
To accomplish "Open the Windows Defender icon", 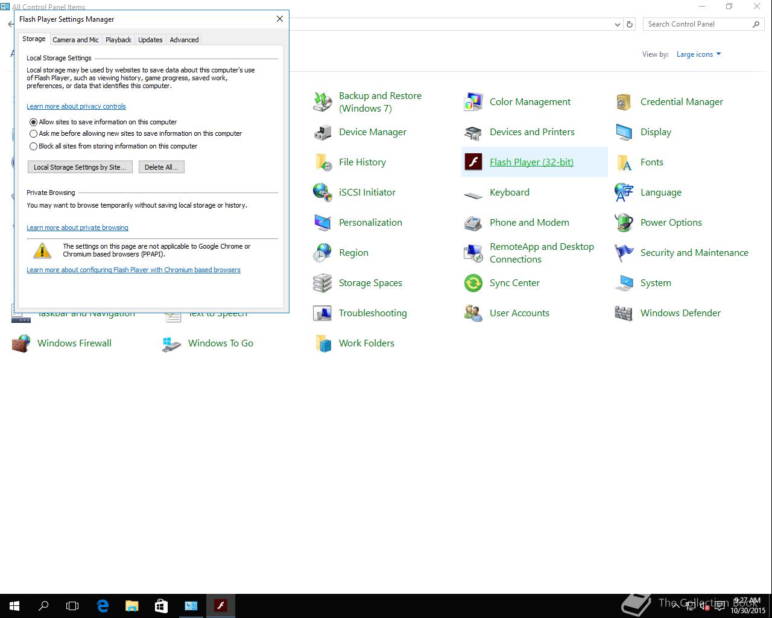I will (x=624, y=313).
